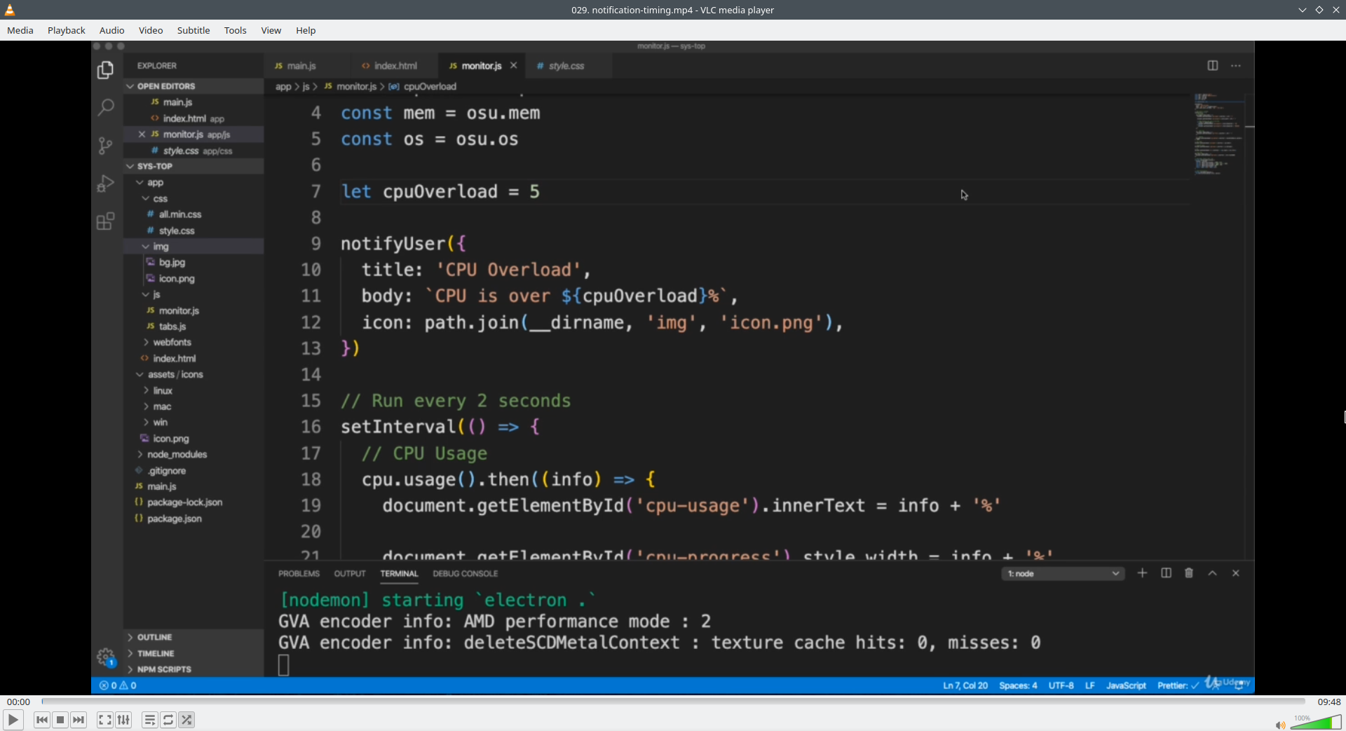Close the monitor.js editor tab
Viewport: 1346px width, 731px height.
click(514, 65)
